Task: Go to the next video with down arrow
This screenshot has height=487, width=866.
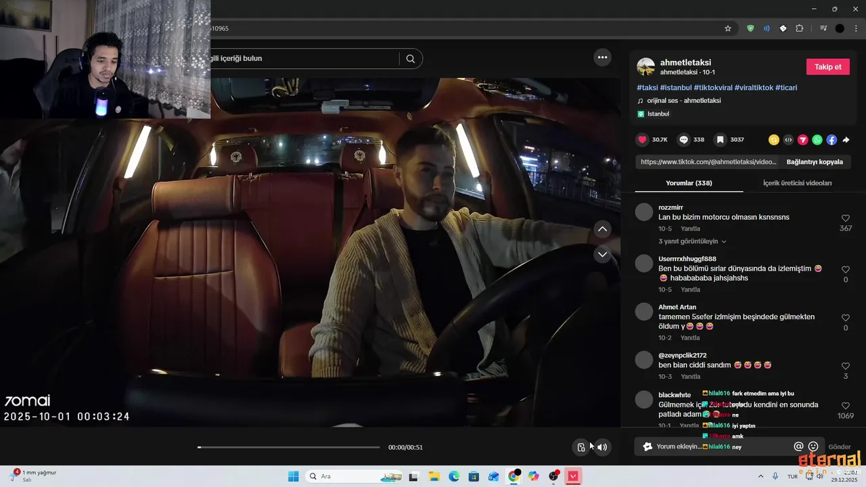Action: click(x=602, y=254)
